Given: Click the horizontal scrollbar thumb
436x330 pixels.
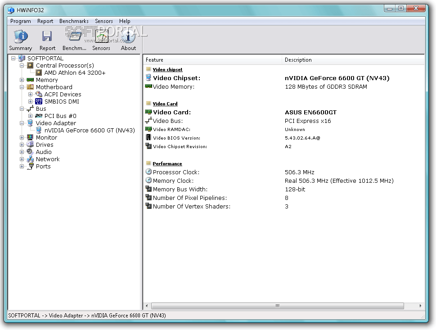Looking at the screenshot, I should 278,306.
